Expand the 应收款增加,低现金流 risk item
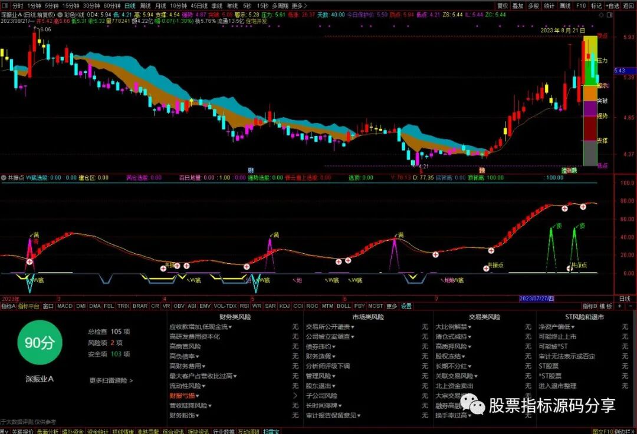 pos(201,327)
